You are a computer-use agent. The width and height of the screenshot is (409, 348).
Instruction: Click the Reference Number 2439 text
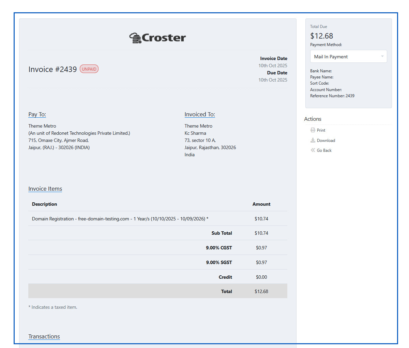tap(332, 96)
